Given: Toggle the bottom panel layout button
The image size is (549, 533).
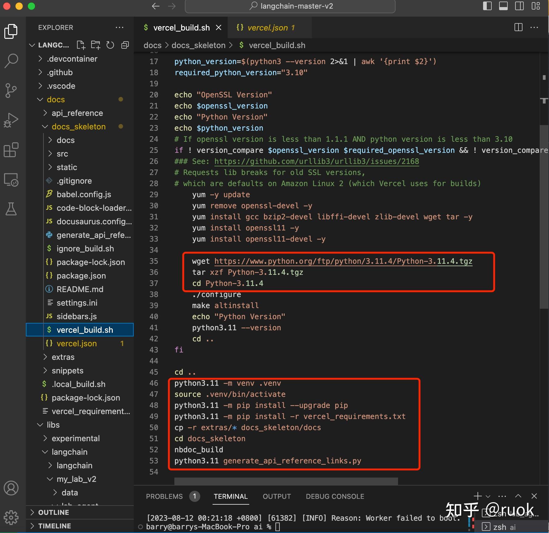Looking at the screenshot, I should (x=503, y=6).
